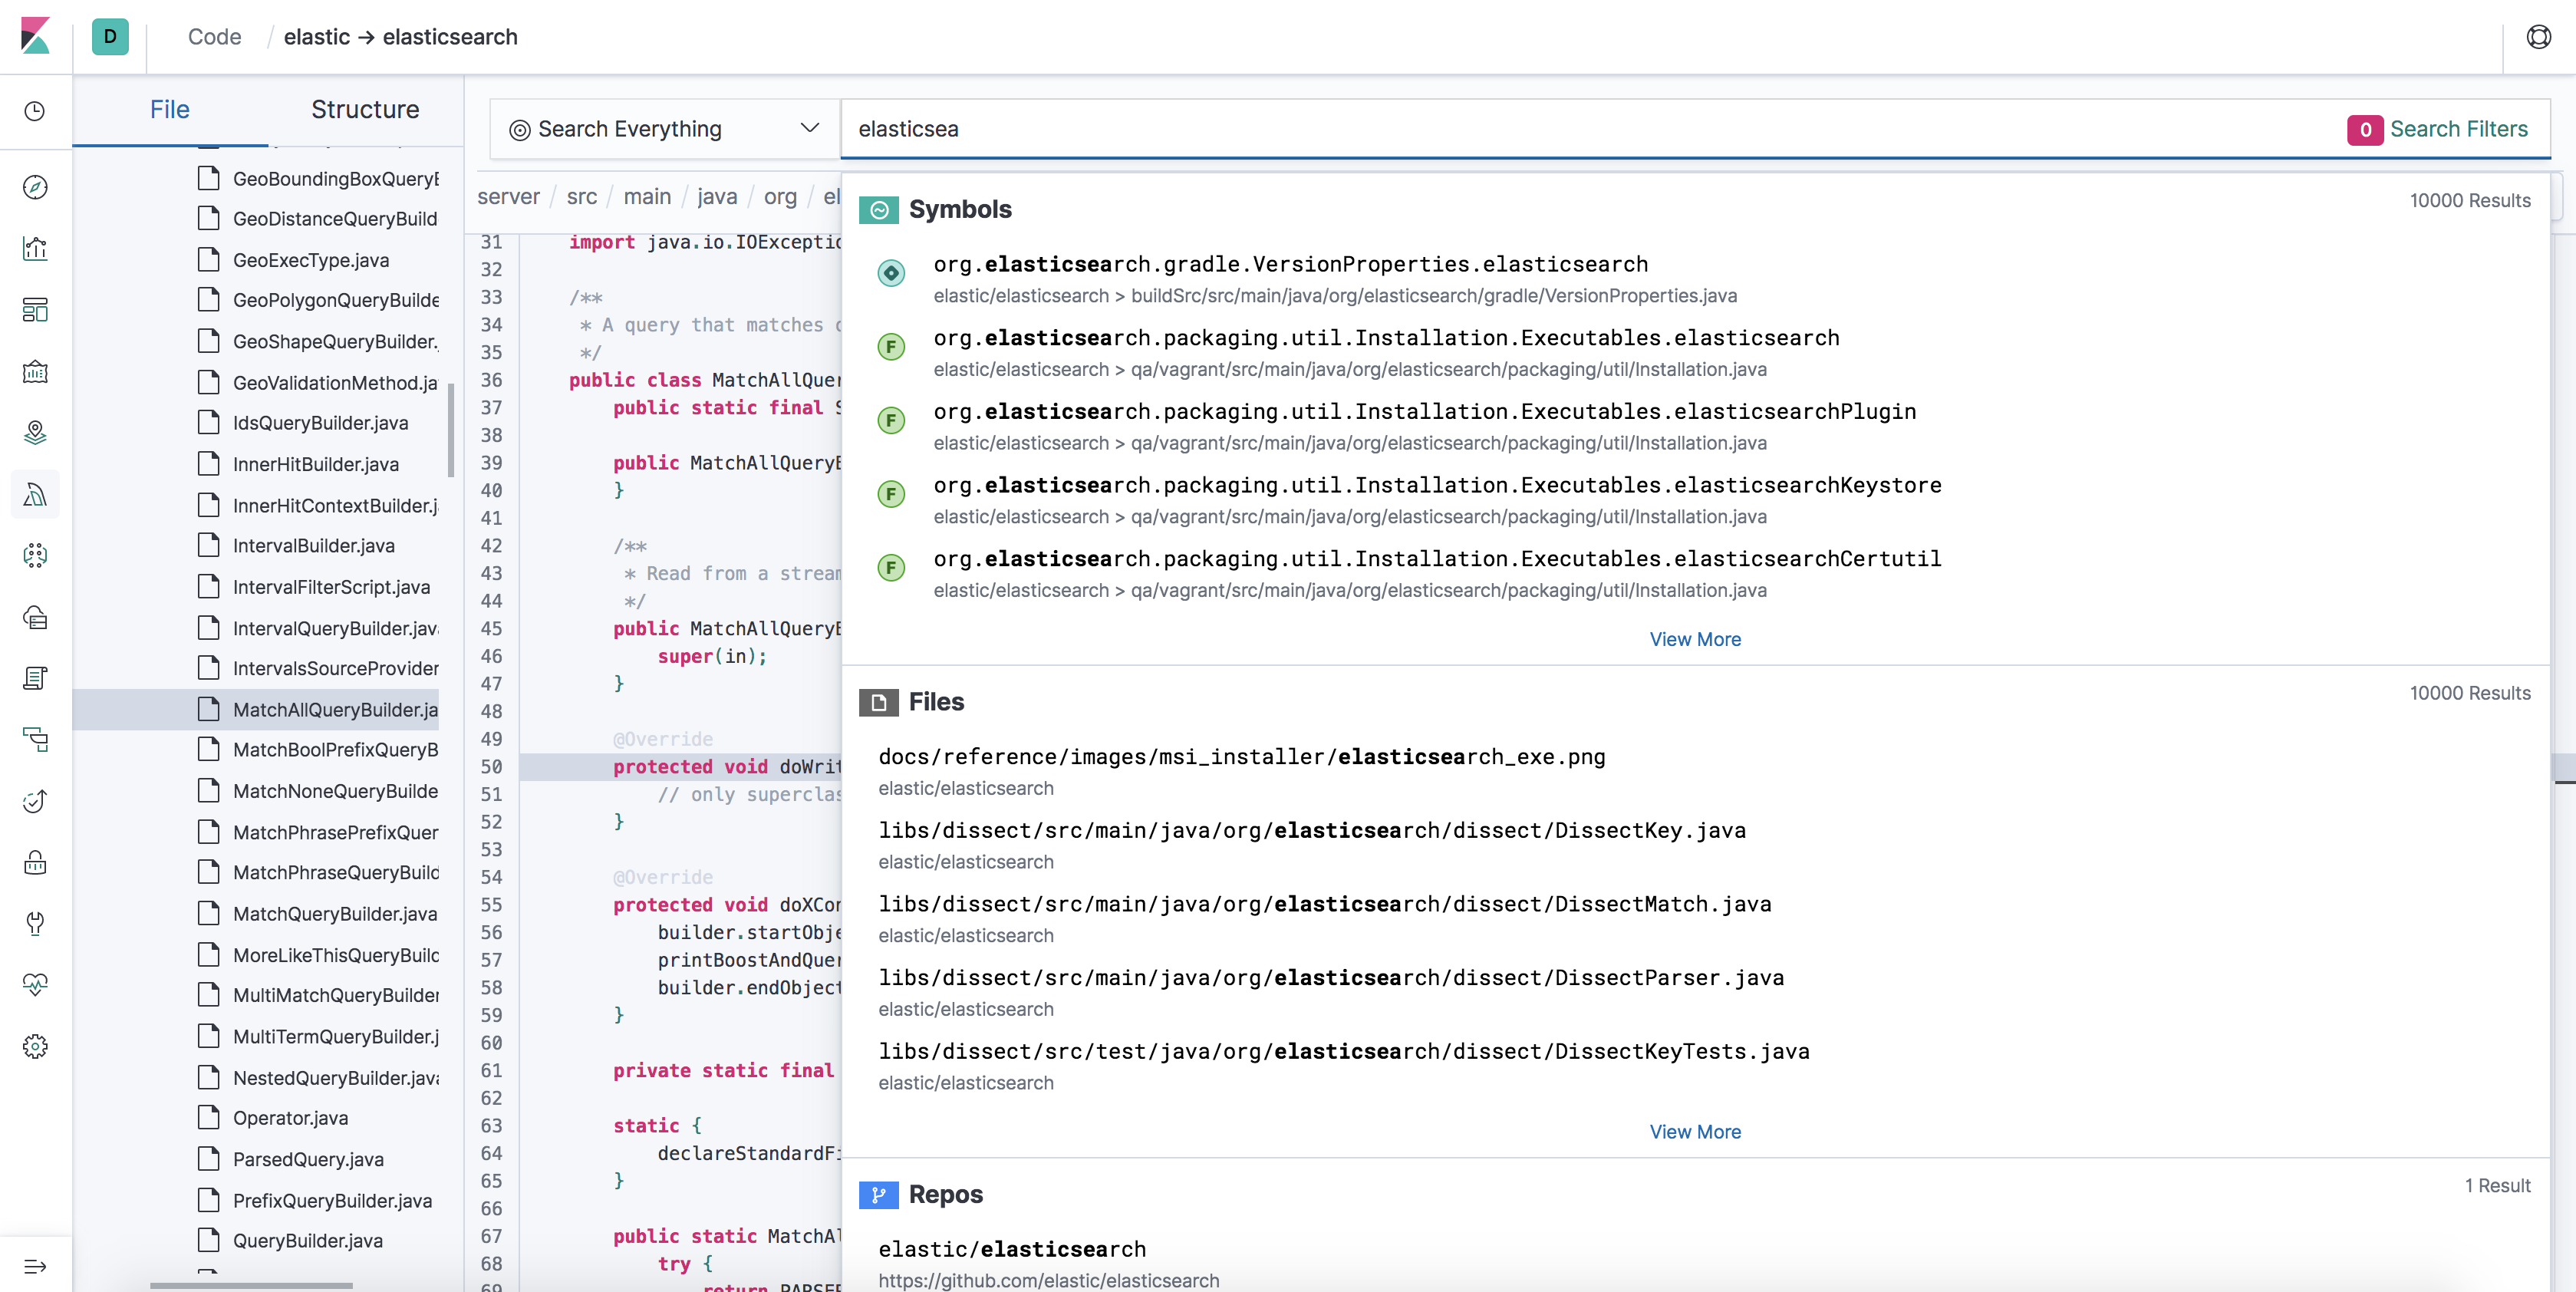Open the Discover compass icon in sidebar

tap(35, 187)
